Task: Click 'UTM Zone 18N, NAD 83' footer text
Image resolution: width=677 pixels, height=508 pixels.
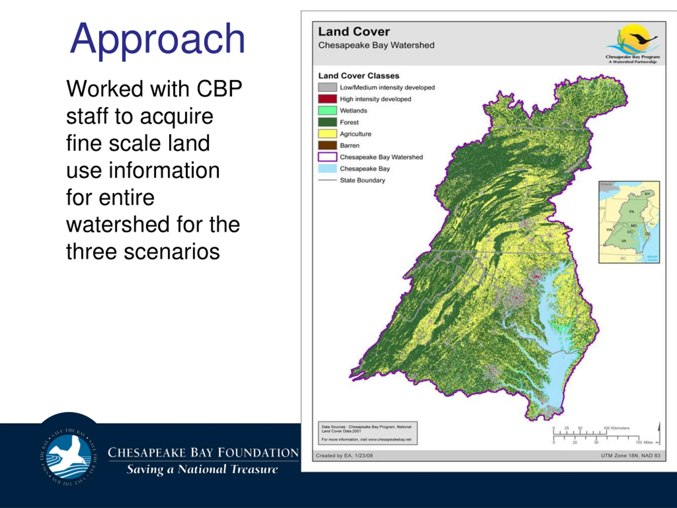Action: 630,456
